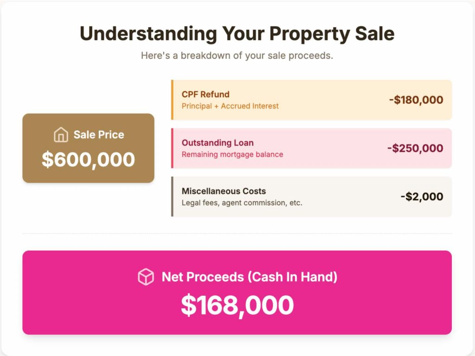
Task: Click the red accent bar on Outstanding Loan card
Action: coord(172,148)
